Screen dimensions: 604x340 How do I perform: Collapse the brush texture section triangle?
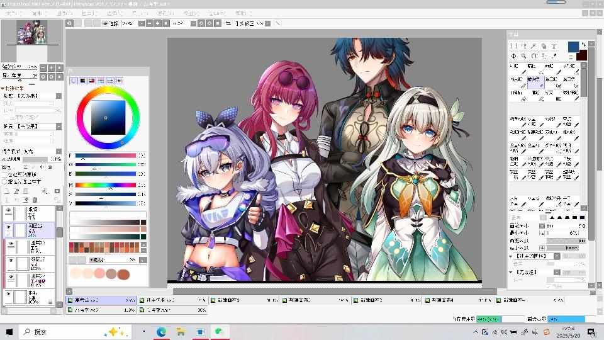pyautogui.click(x=512, y=272)
